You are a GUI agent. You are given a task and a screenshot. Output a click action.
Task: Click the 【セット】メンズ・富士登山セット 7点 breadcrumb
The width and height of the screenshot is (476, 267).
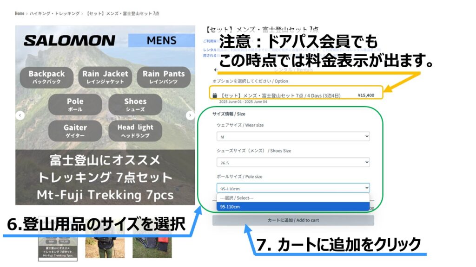(x=122, y=13)
